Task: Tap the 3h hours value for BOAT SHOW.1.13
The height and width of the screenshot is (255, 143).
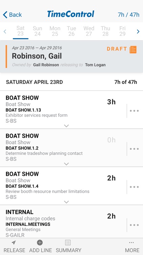Action: tap(111, 102)
